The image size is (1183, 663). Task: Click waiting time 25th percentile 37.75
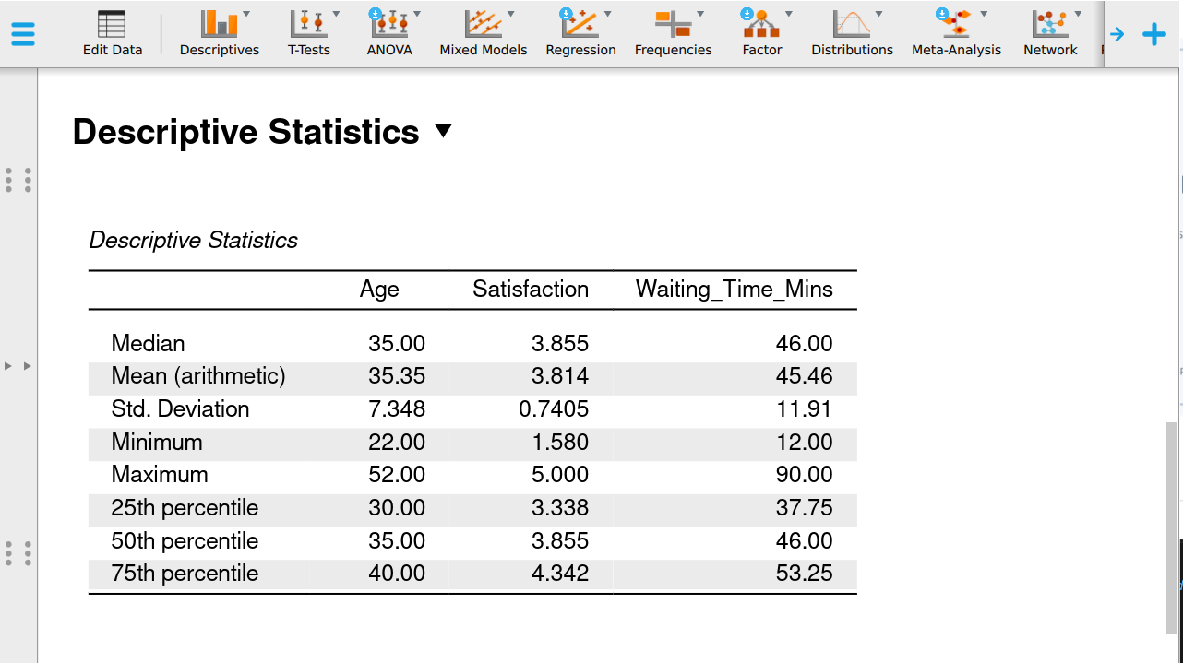pyautogui.click(x=805, y=508)
